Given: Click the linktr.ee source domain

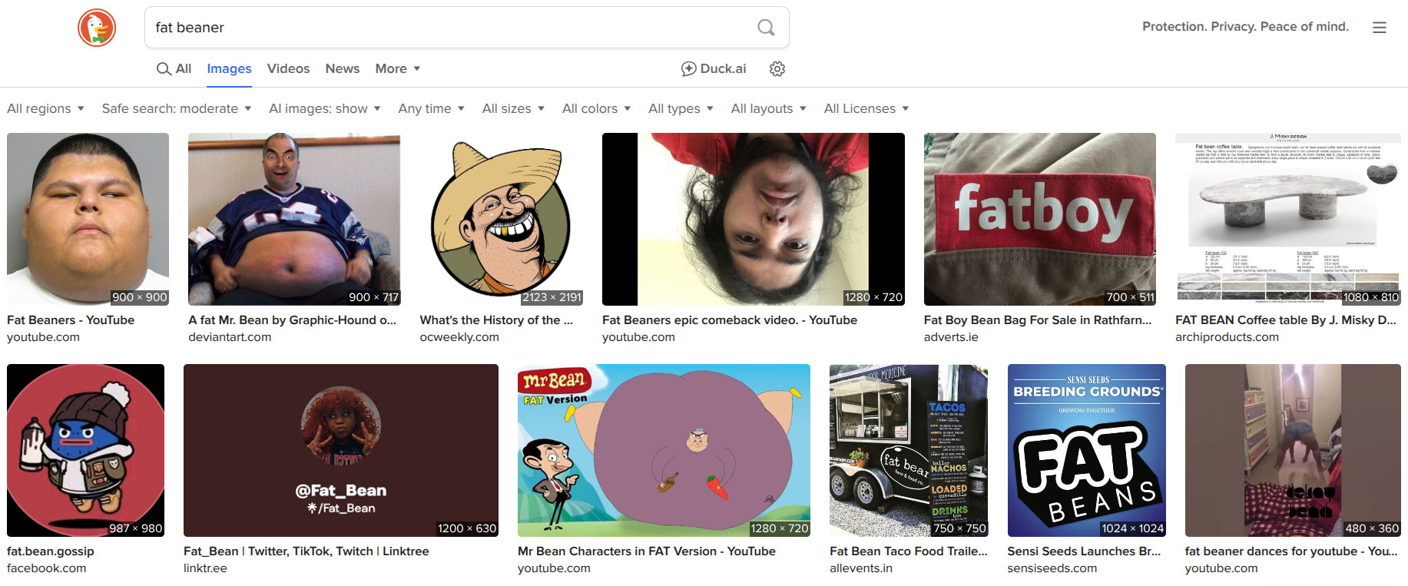Looking at the screenshot, I should tap(205, 568).
